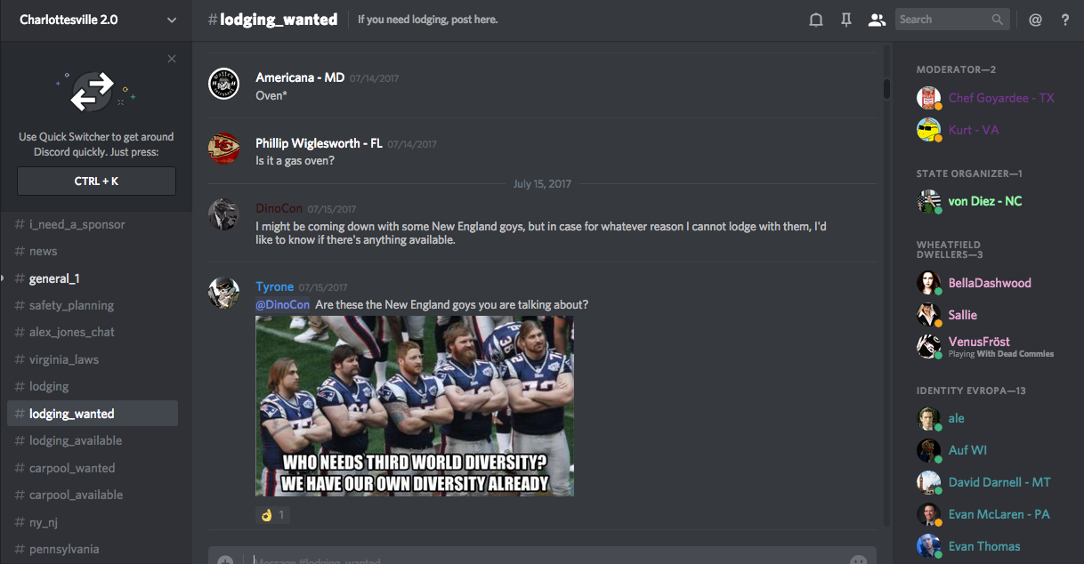Click the search magnifier icon
Image resolution: width=1084 pixels, height=564 pixels.
click(998, 20)
